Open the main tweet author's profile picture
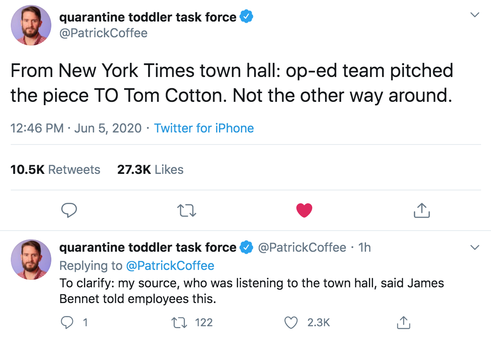The image size is (491, 337). click(31, 26)
